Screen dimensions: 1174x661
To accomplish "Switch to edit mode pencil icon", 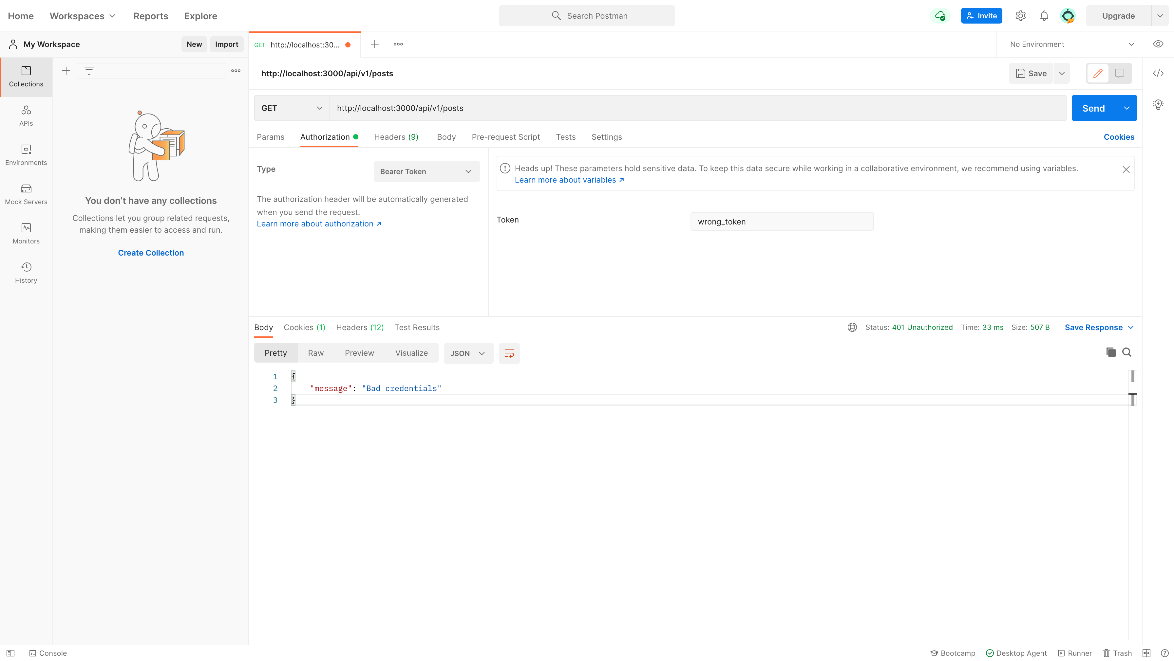I will point(1098,73).
